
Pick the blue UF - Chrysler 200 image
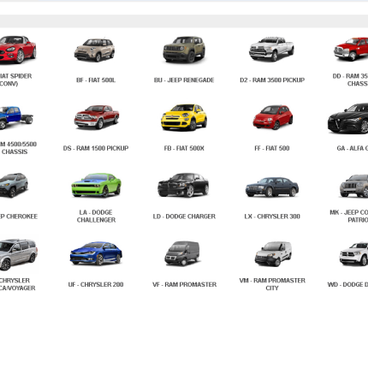(96, 253)
